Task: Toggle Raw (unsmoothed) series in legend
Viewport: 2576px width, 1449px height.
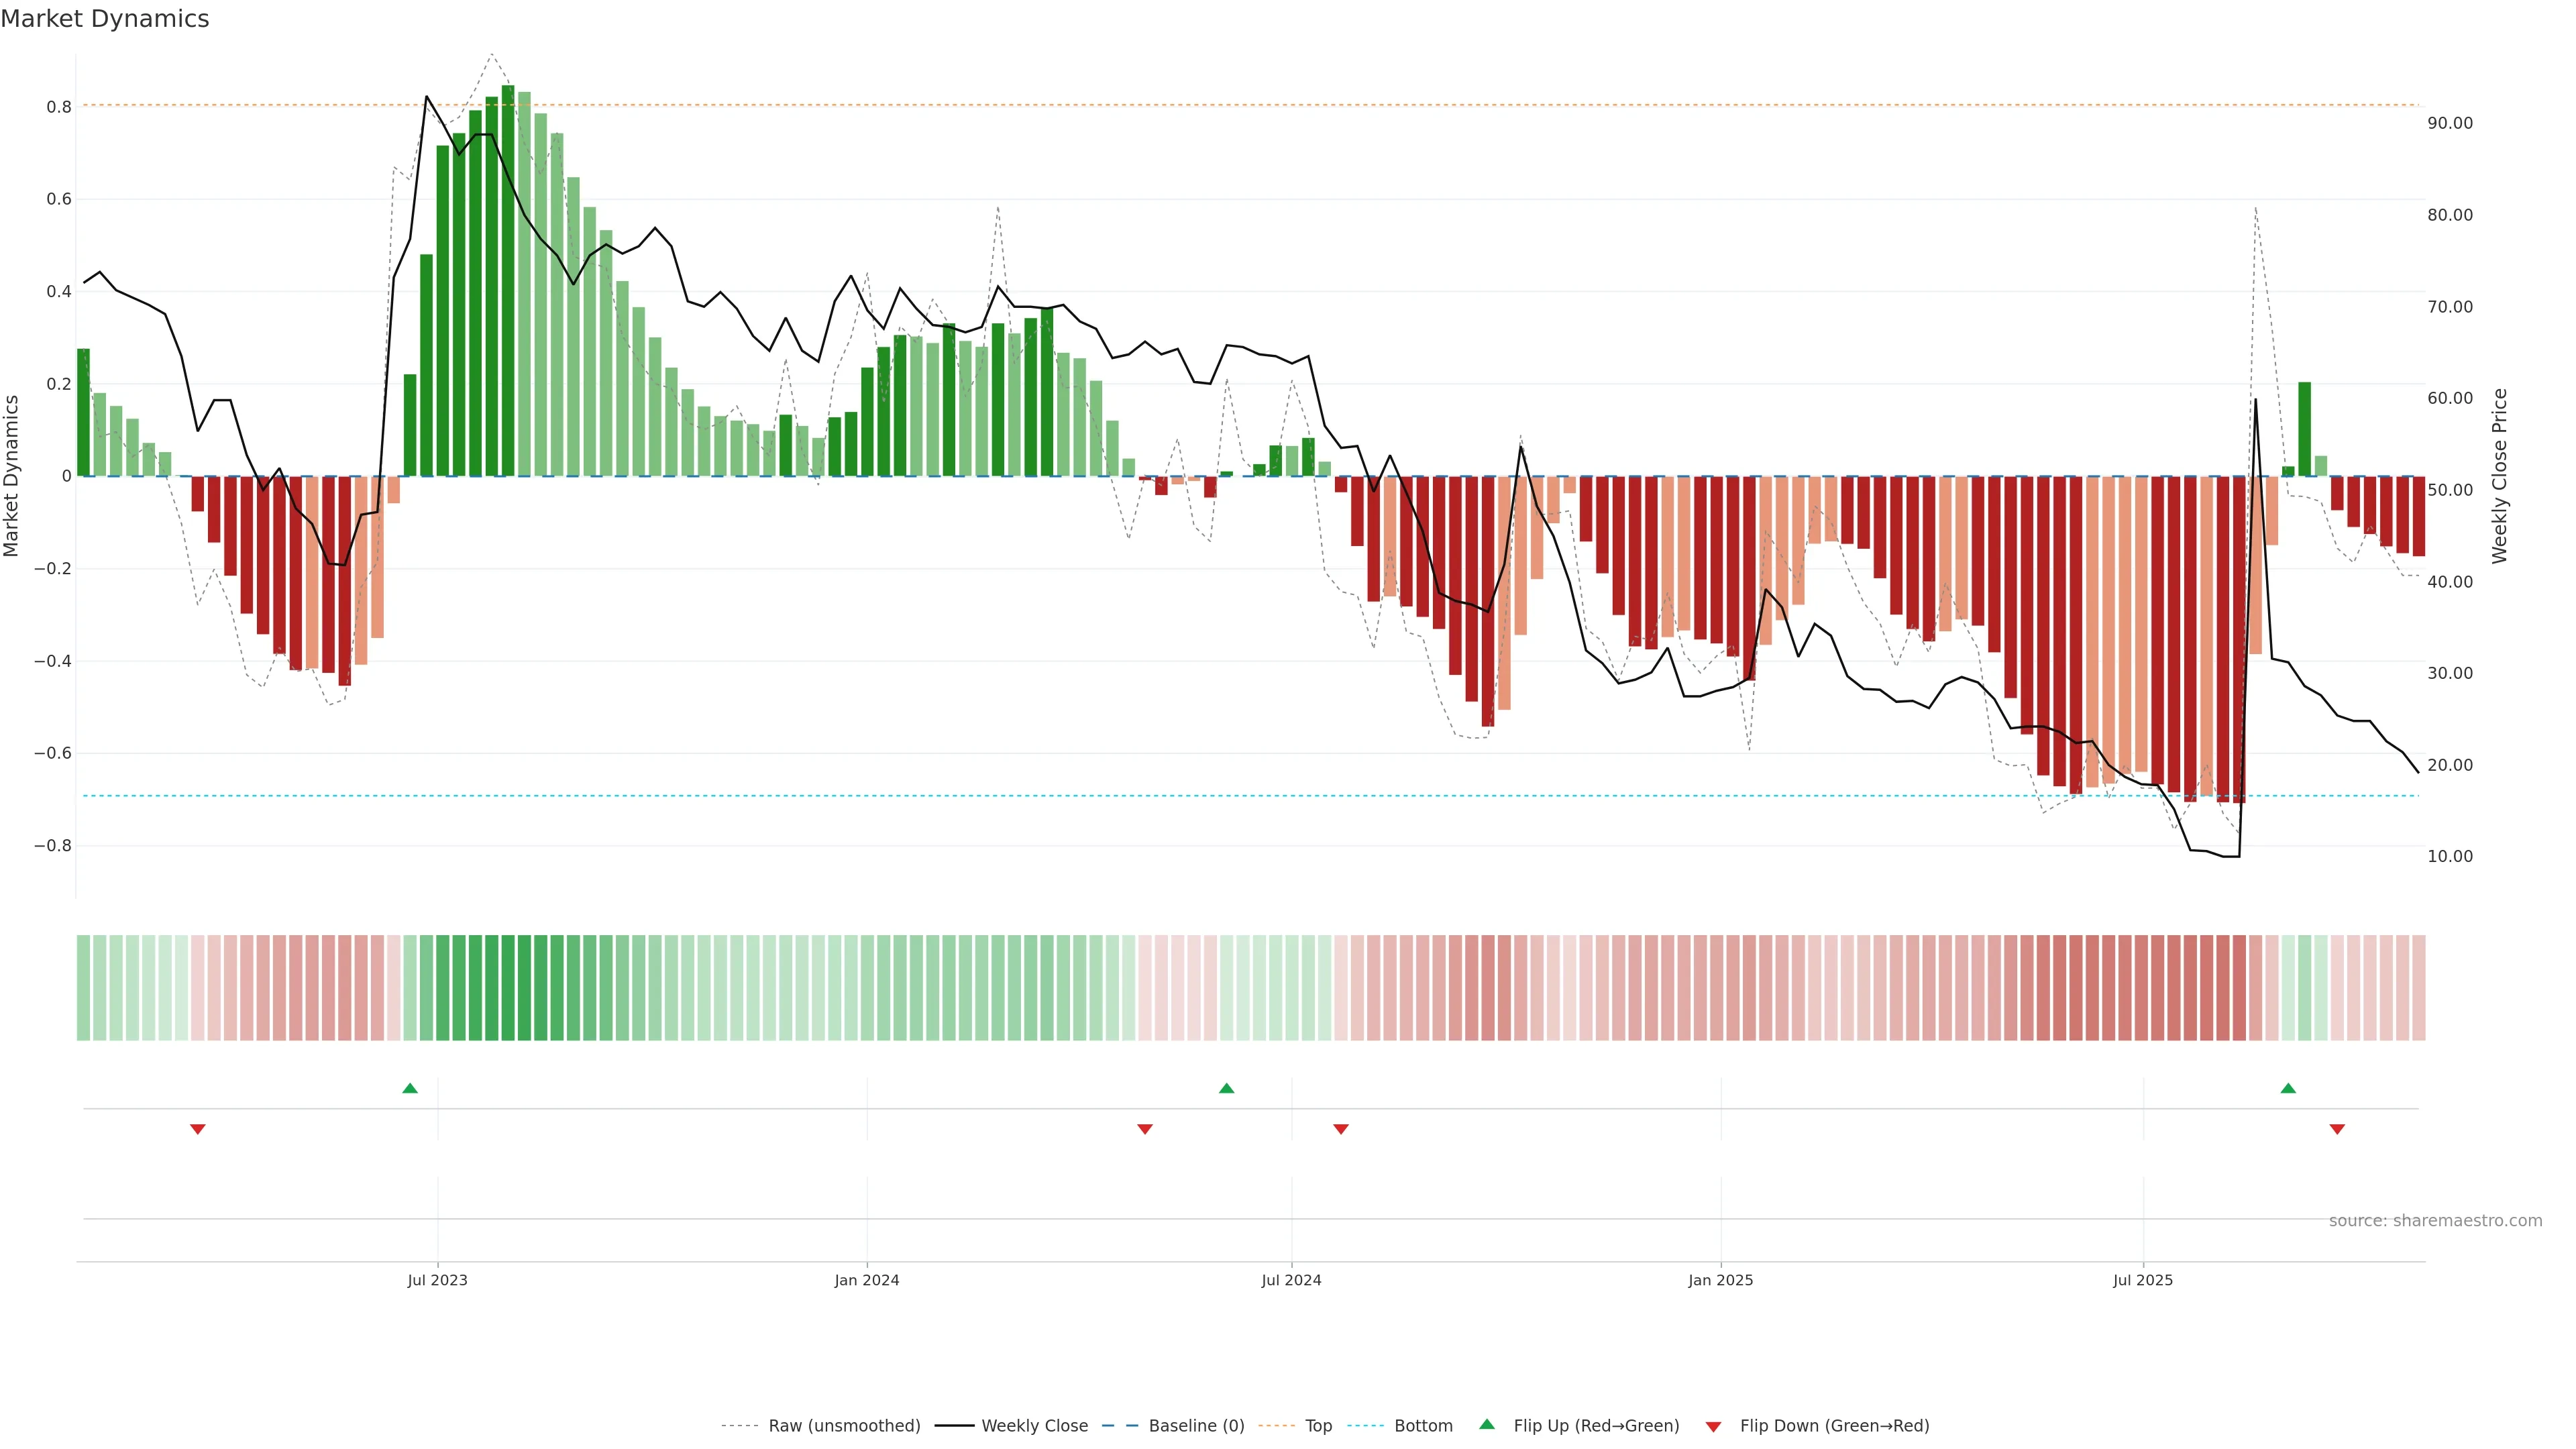Action: [843, 1426]
